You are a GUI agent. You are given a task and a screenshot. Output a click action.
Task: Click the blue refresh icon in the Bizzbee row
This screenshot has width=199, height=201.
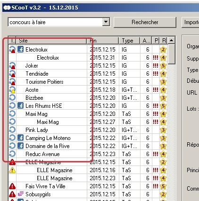[12, 98]
